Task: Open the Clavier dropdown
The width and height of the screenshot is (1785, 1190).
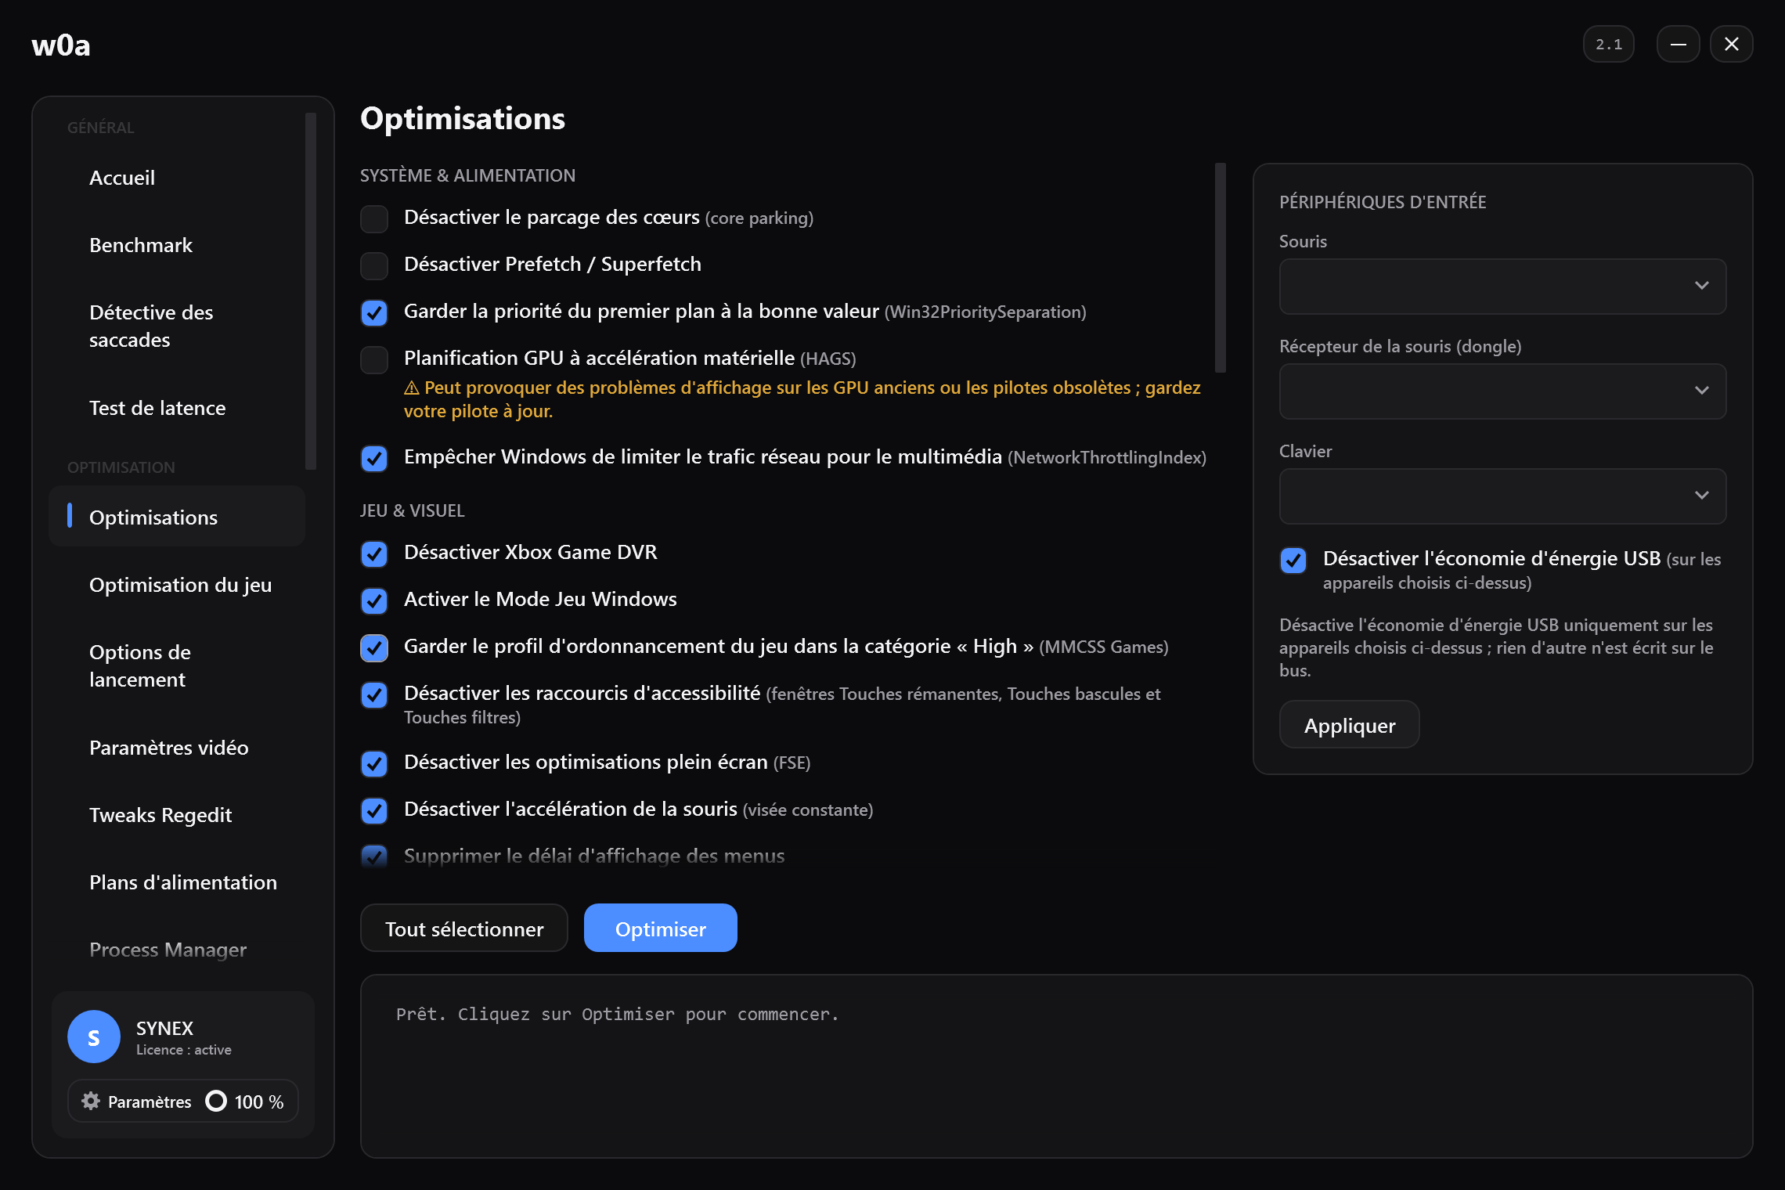Action: coord(1502,496)
